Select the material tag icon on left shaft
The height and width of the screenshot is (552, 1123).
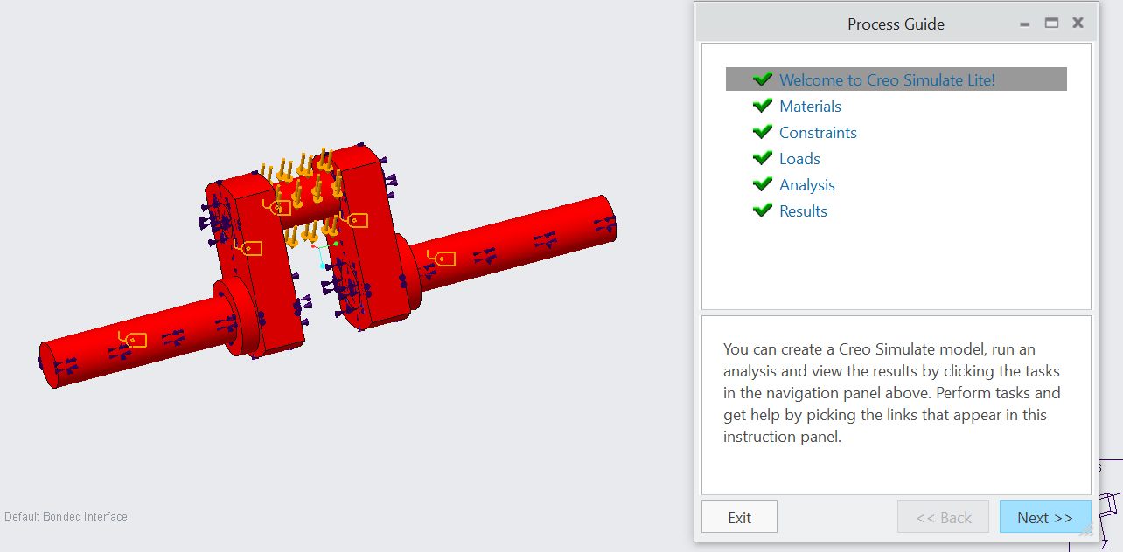pos(133,339)
